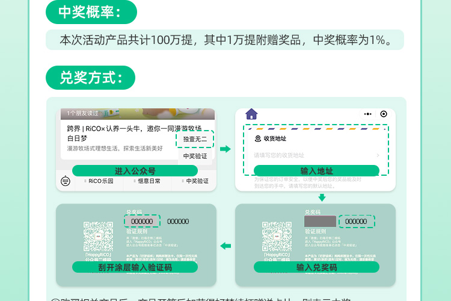This screenshot has height=301, width=451.
Task: Tap the circular target close icon of the mini program
Action: 384,114
